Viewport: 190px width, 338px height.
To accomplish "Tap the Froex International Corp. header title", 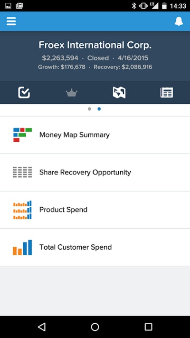I will (x=95, y=45).
